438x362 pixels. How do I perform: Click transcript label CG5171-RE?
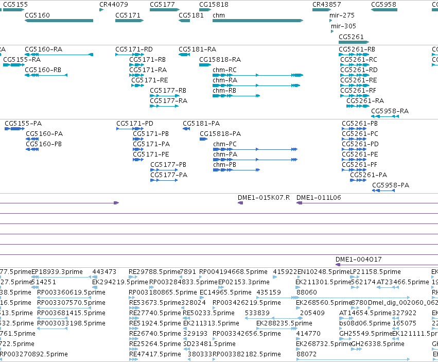(150, 80)
